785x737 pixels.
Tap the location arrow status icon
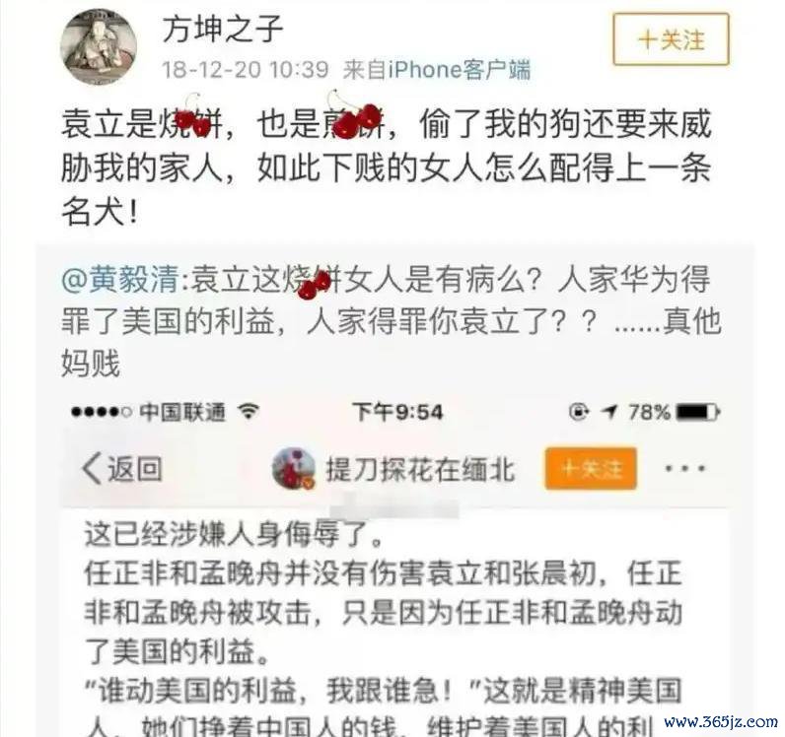[608, 412]
